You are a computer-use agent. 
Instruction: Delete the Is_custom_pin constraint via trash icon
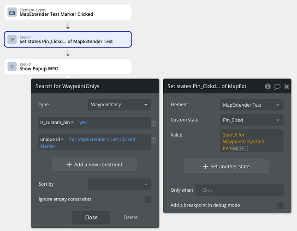[x=154, y=123]
